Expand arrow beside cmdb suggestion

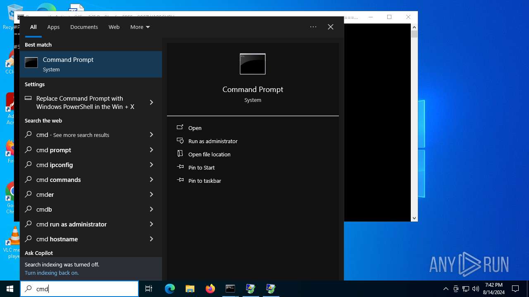pos(151,209)
